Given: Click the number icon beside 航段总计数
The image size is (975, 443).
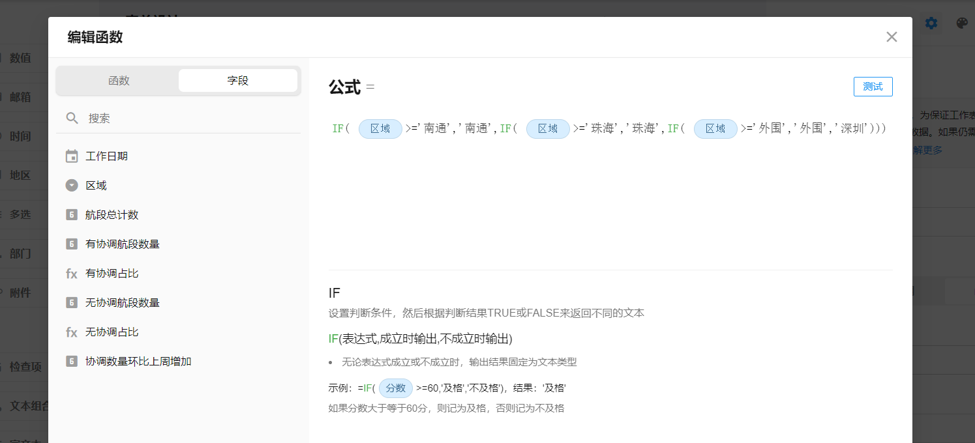Looking at the screenshot, I should [x=72, y=214].
